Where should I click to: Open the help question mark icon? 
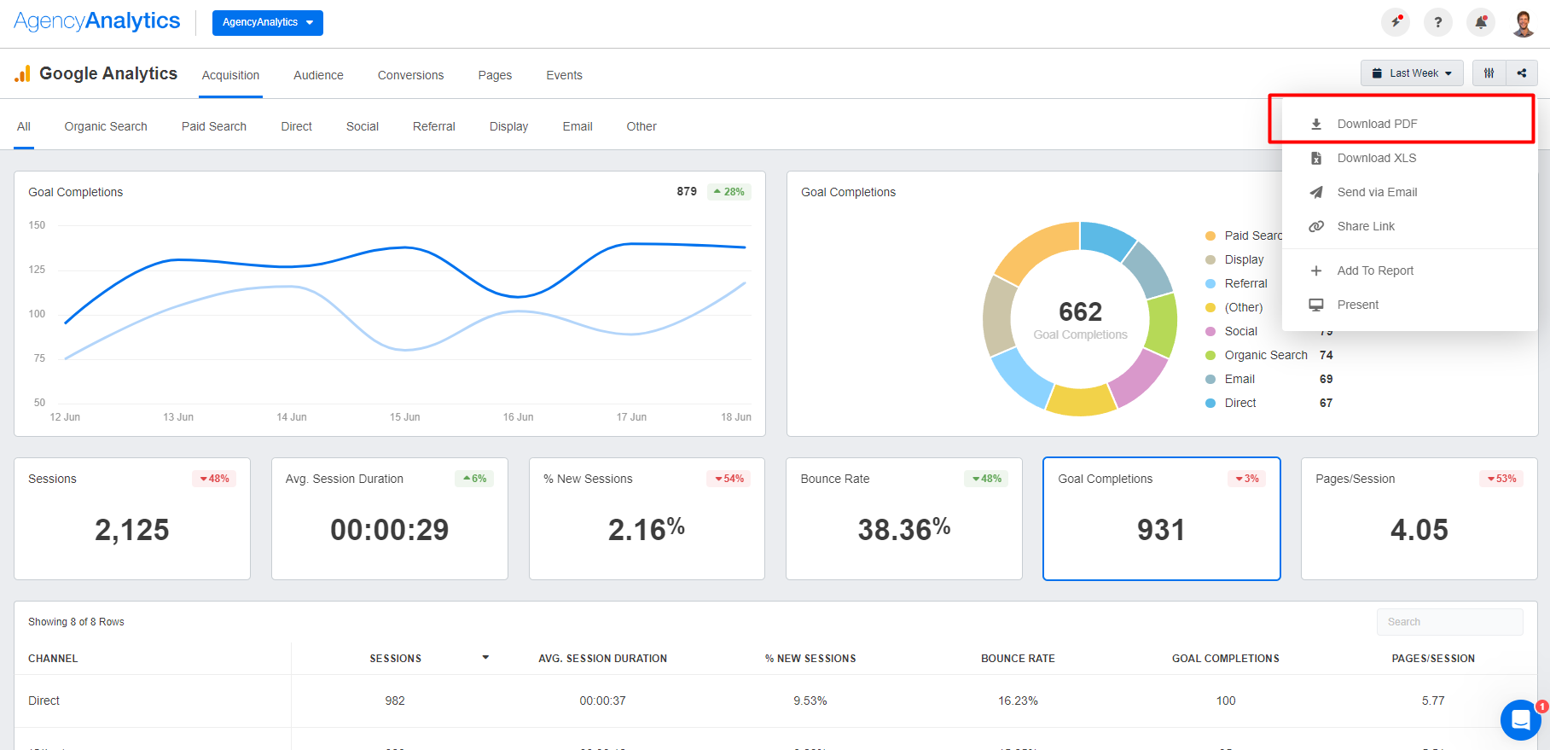[1438, 22]
